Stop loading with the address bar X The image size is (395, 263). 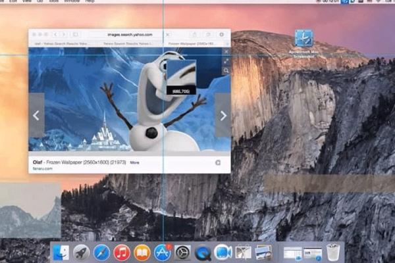168,34
